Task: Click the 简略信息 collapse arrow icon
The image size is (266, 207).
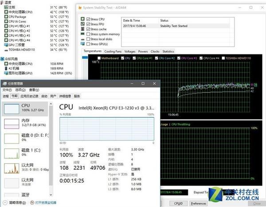Action: tap(5, 203)
